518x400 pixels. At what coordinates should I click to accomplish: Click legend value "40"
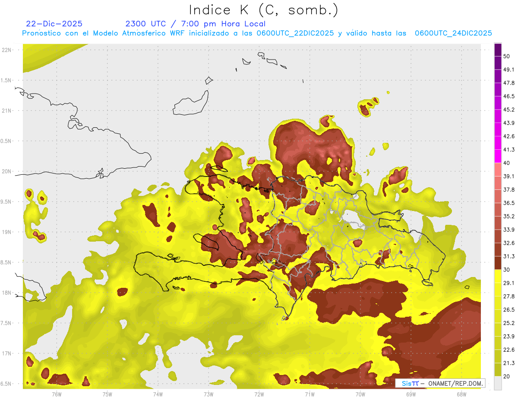tap(507, 163)
